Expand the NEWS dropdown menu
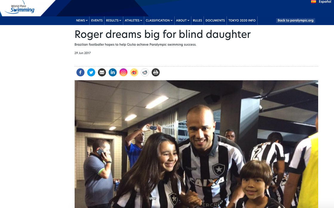The image size is (334, 208). pyautogui.click(x=82, y=20)
